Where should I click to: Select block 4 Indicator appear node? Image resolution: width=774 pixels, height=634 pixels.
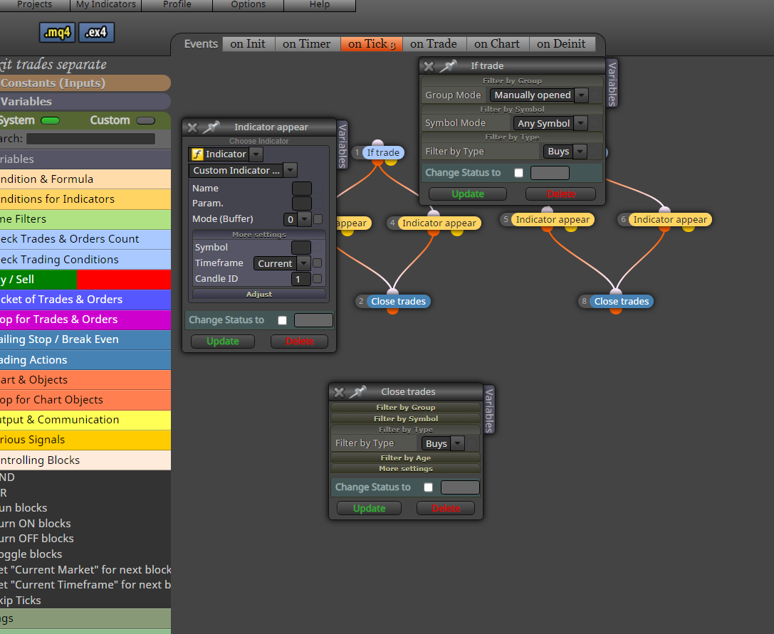pyautogui.click(x=439, y=223)
